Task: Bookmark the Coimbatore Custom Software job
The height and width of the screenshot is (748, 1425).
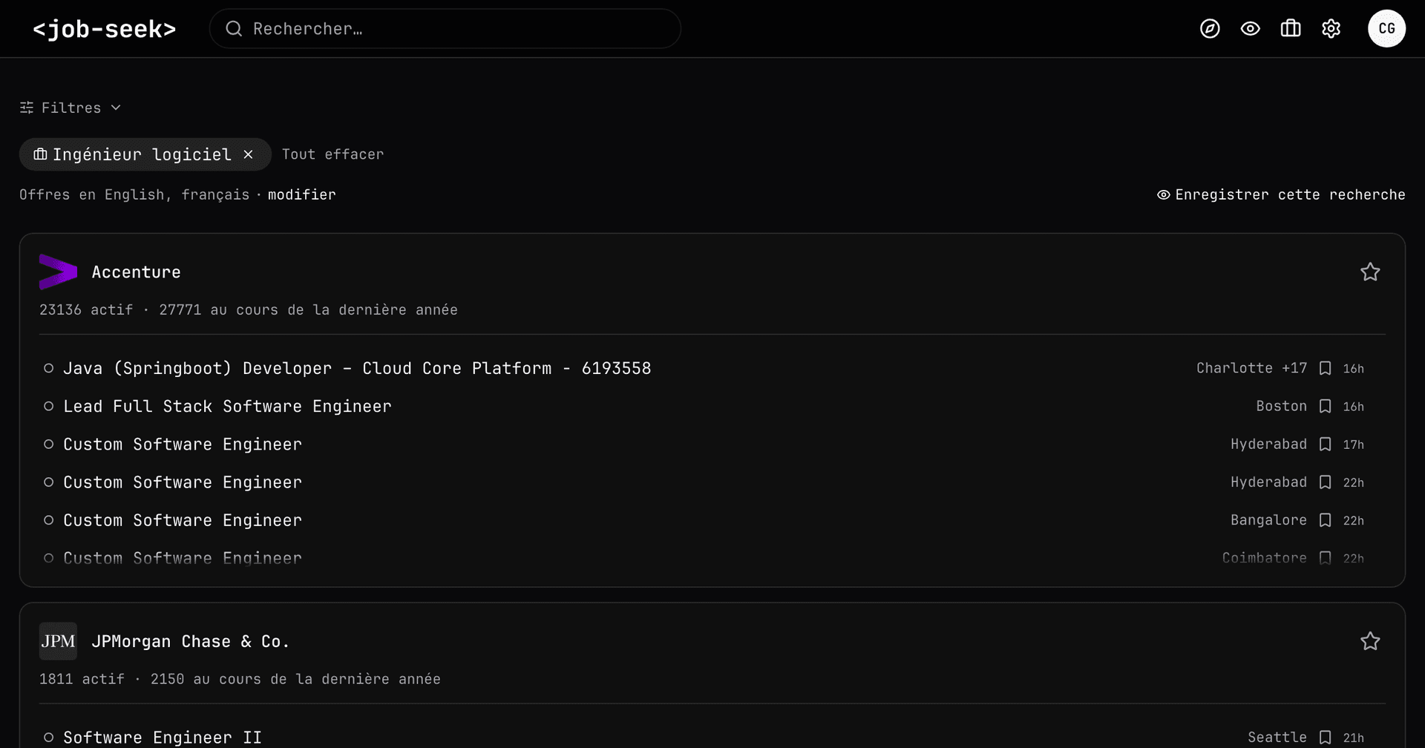Action: pyautogui.click(x=1325, y=558)
